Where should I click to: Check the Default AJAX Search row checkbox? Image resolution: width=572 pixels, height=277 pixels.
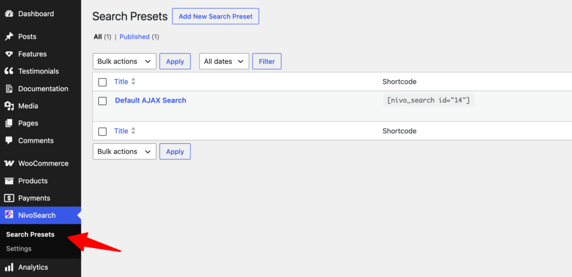[x=103, y=101]
